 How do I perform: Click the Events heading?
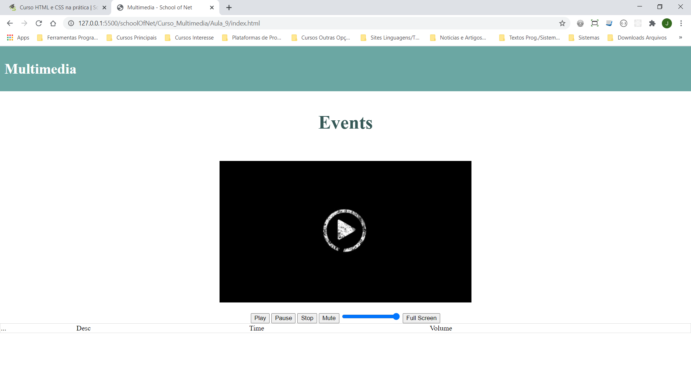tap(345, 122)
